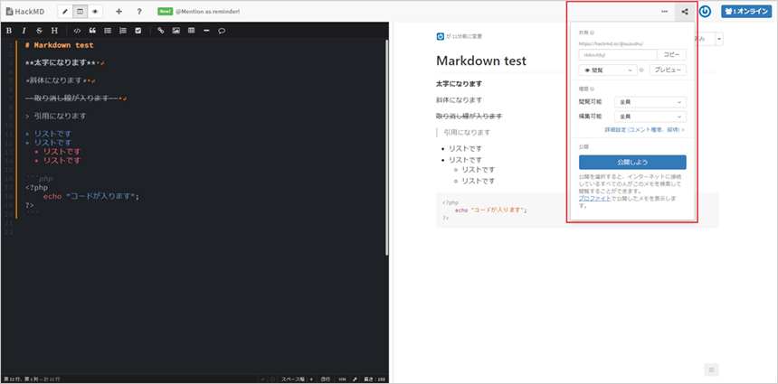Switch to split view mode (columns icon)
This screenshot has width=778, height=384.
(80, 11)
